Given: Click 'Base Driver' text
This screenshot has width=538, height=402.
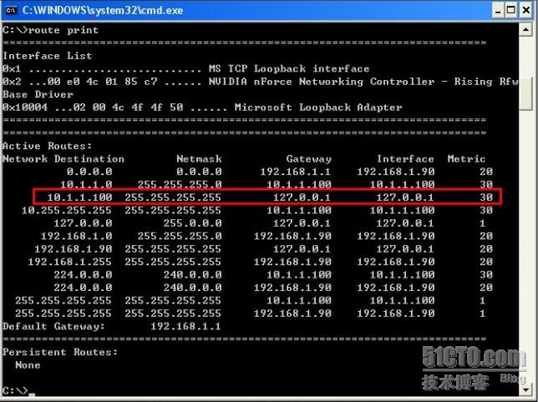Looking at the screenshot, I should tap(38, 94).
